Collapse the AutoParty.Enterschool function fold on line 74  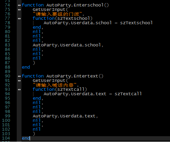click(19, 5)
